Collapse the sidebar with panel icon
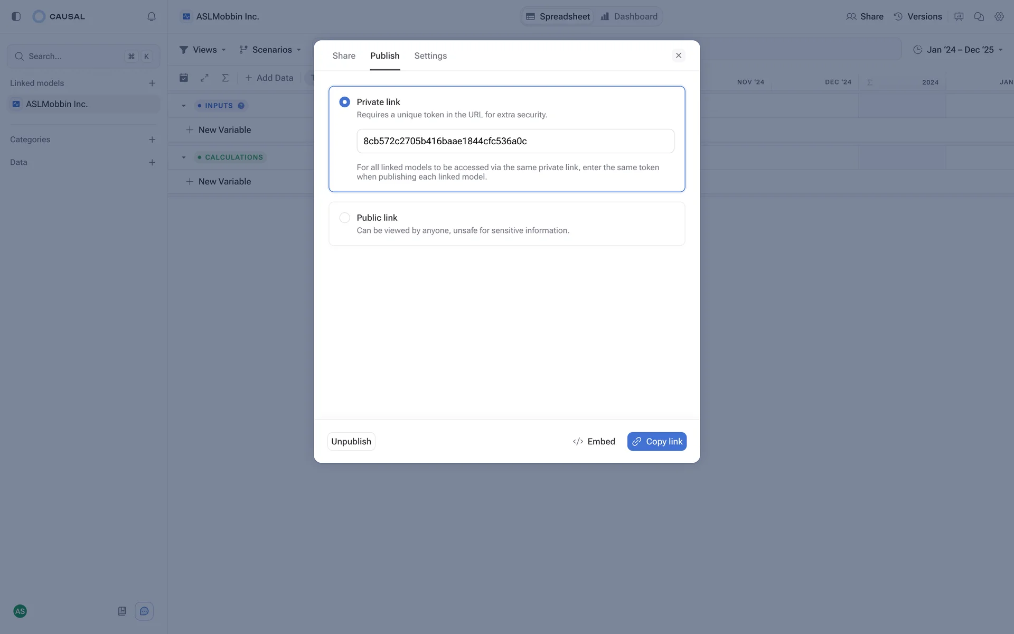 (16, 16)
